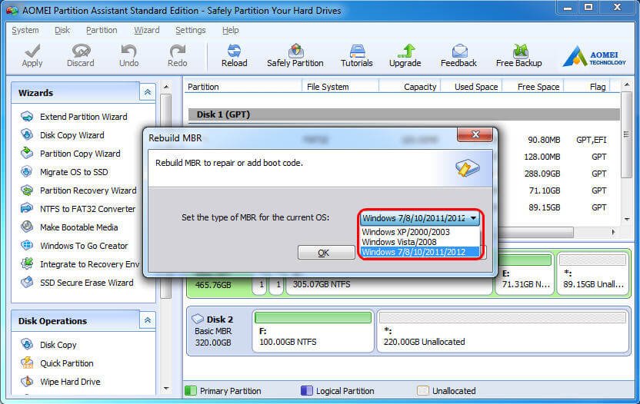Open the MBR type dropdown
The height and width of the screenshot is (404, 640).
pyautogui.click(x=419, y=218)
